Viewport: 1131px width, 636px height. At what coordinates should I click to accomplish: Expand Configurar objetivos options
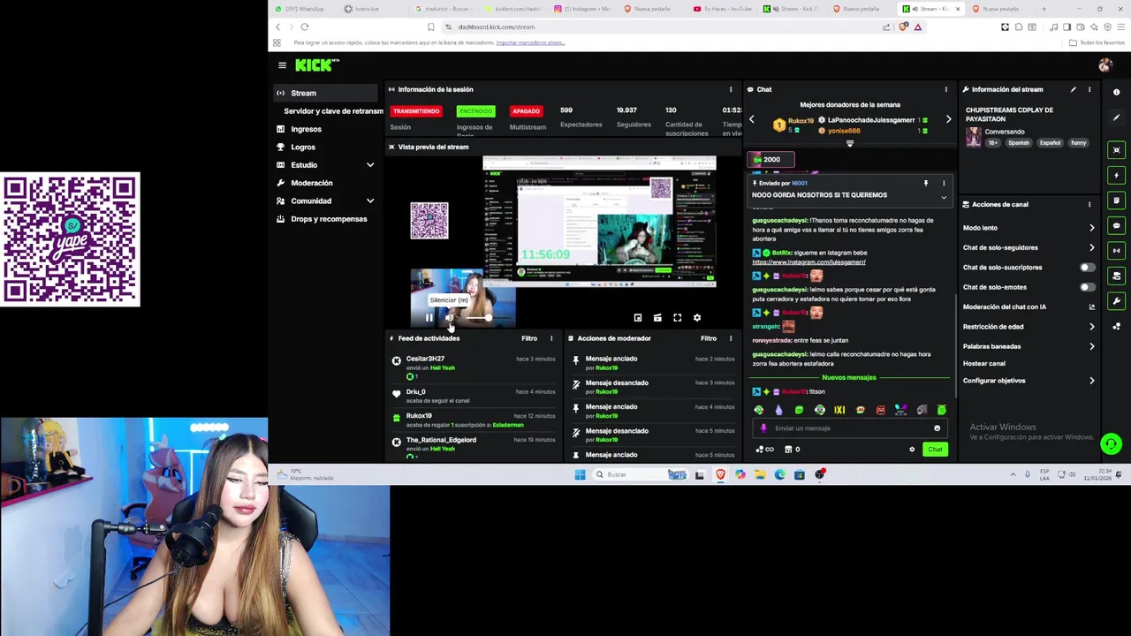point(1091,381)
